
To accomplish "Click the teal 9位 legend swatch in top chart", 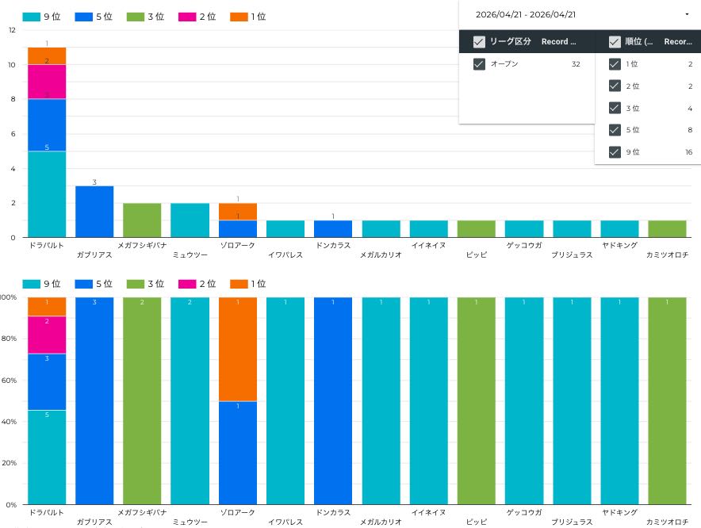I will pyautogui.click(x=32, y=16).
